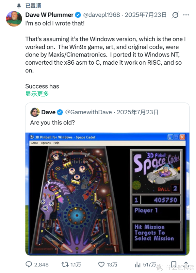Open view analytics bar chart icon

(x=138, y=264)
